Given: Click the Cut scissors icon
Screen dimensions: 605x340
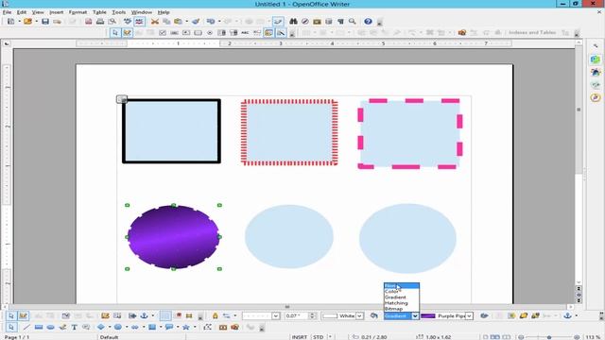Looking at the screenshot, I should coord(155,22).
